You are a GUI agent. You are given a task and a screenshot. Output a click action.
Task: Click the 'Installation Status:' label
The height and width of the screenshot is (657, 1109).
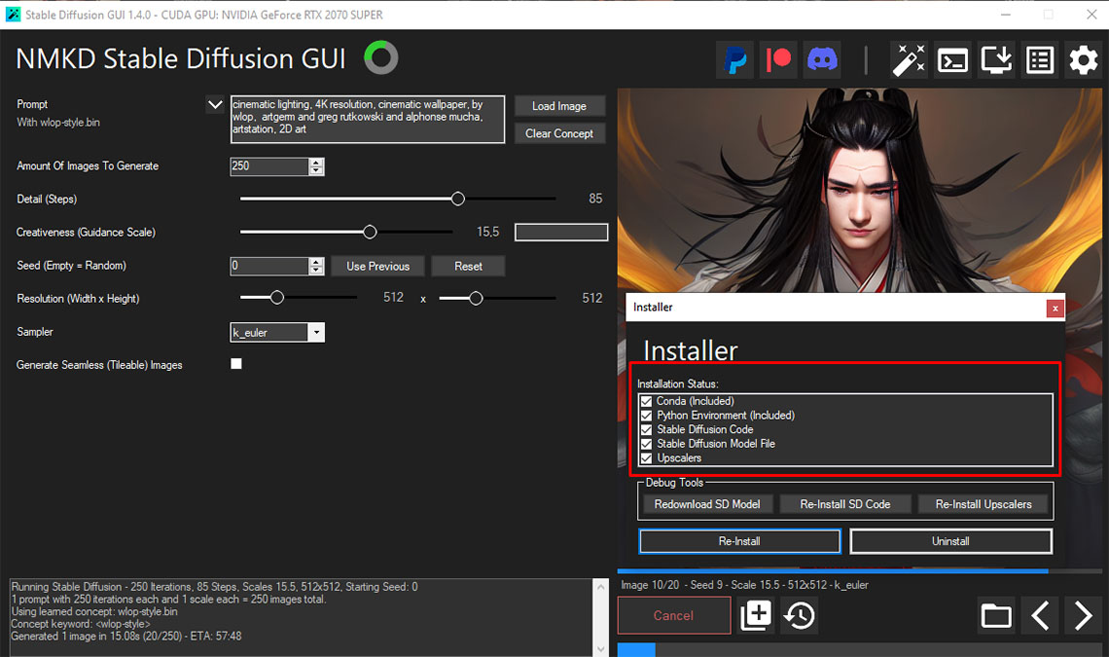[x=678, y=383]
